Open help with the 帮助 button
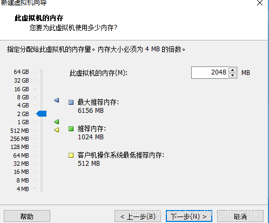Screen dimensions: 269x223 coord(27,216)
